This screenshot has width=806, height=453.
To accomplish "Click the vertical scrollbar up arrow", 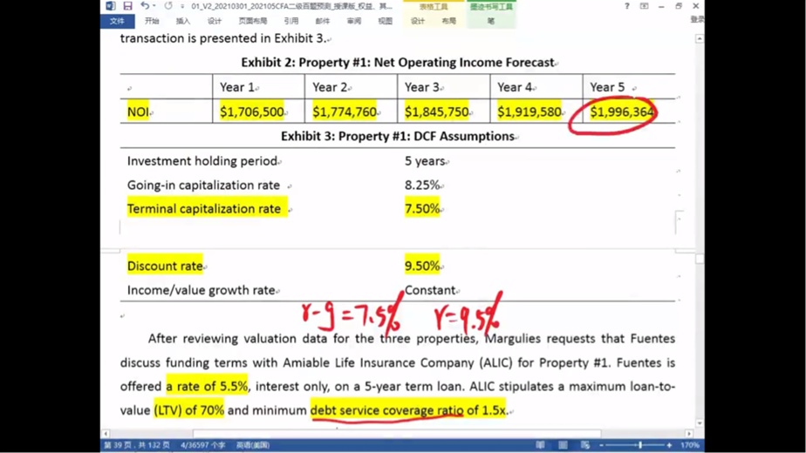I will point(700,39).
